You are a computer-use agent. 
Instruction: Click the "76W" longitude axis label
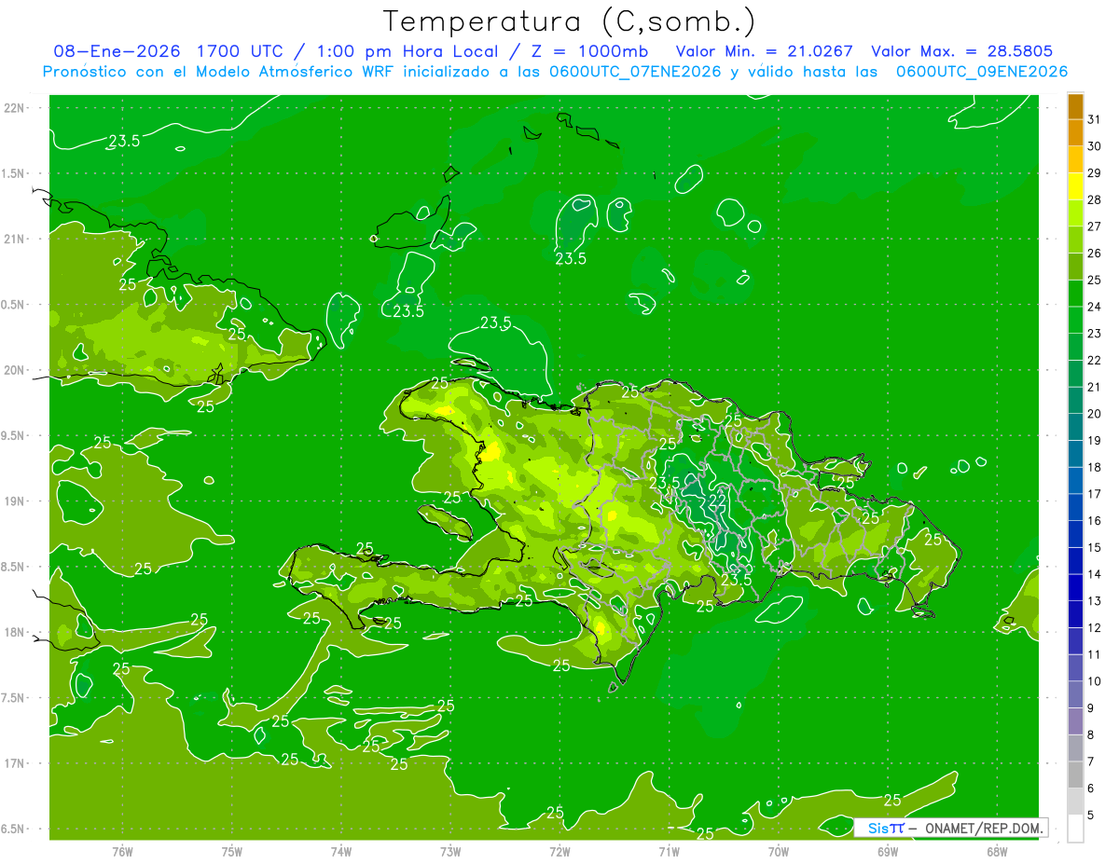coord(122,851)
